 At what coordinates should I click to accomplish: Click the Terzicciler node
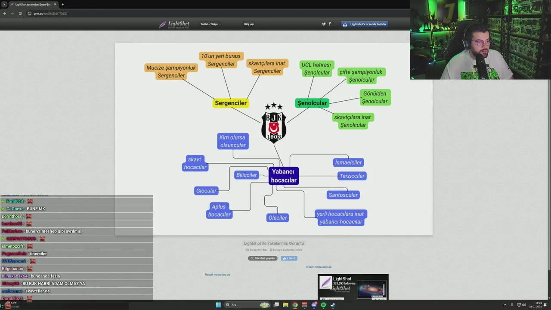pos(352,176)
